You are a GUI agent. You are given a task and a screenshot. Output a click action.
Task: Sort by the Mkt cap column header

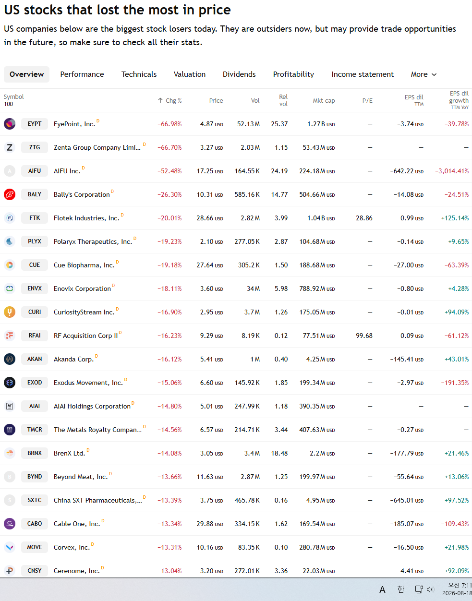coord(324,101)
